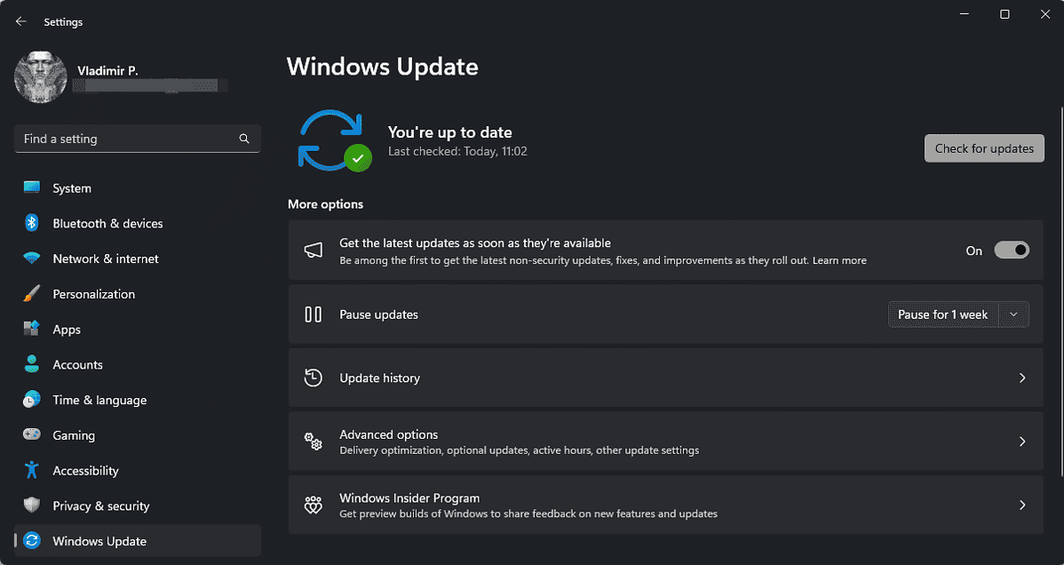
Task: Open System settings label
Action: 72,188
